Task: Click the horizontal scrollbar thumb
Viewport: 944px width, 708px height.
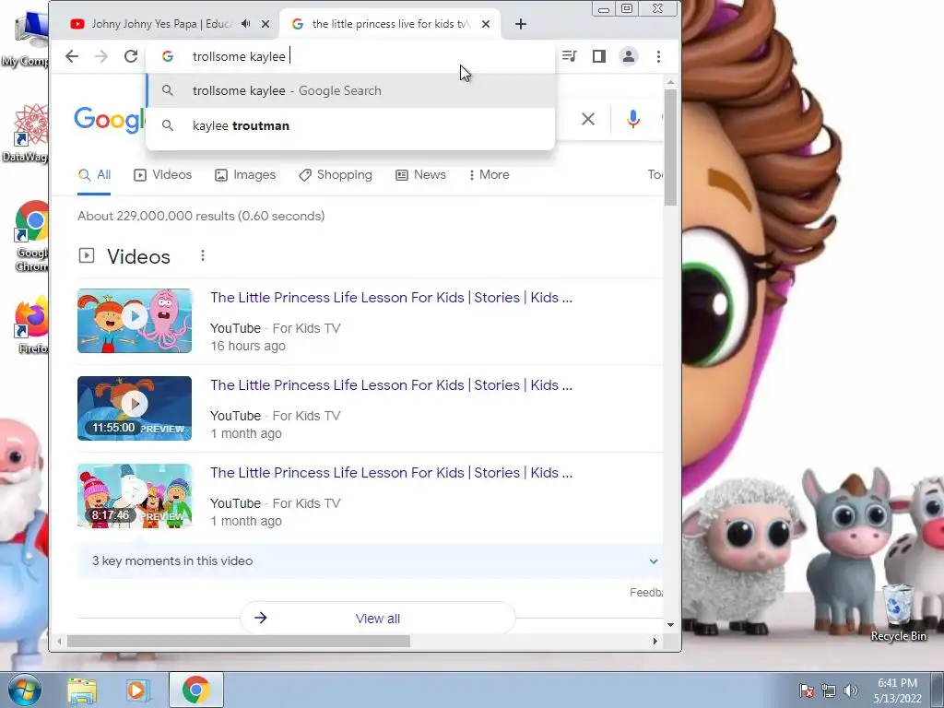Action: click(x=239, y=642)
